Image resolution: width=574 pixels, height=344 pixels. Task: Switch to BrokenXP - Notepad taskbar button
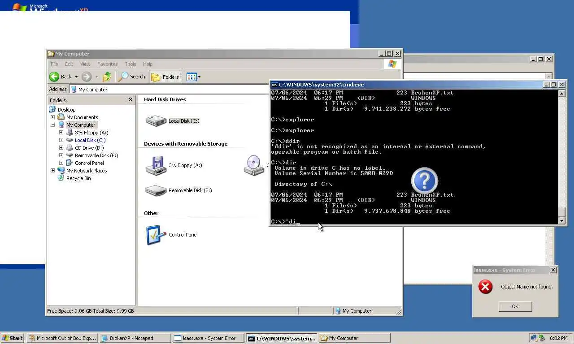(135, 338)
